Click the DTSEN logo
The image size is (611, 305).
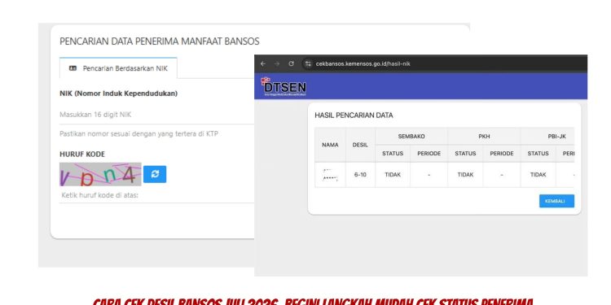284,86
